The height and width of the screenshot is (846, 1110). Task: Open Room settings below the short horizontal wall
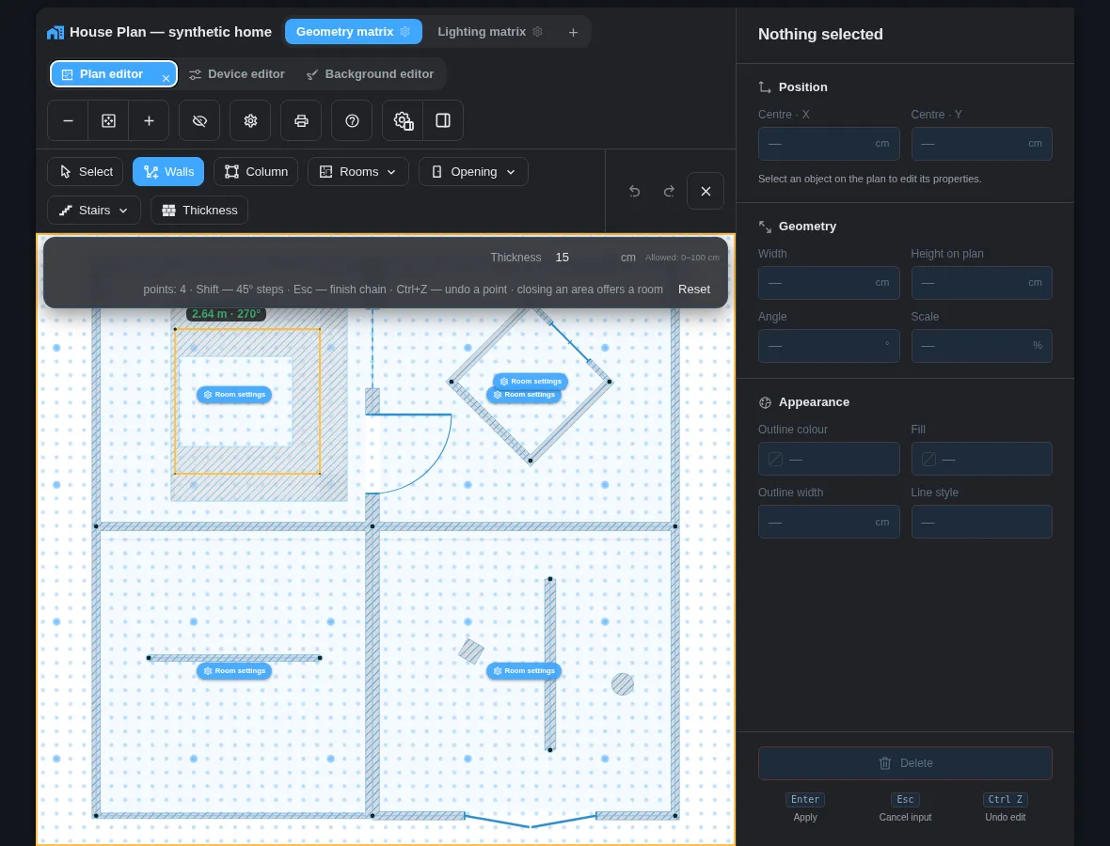234,670
